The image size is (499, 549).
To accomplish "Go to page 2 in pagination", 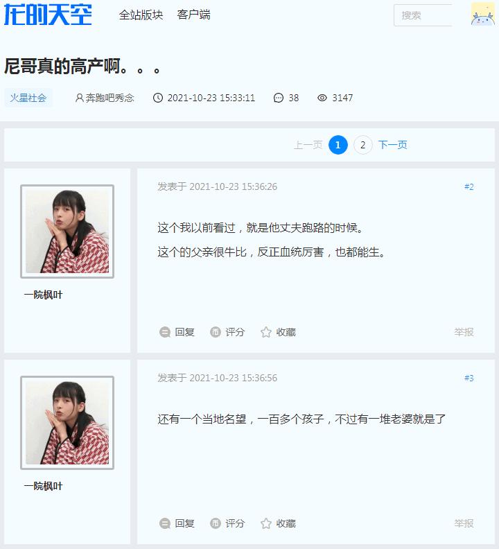I will [x=362, y=145].
